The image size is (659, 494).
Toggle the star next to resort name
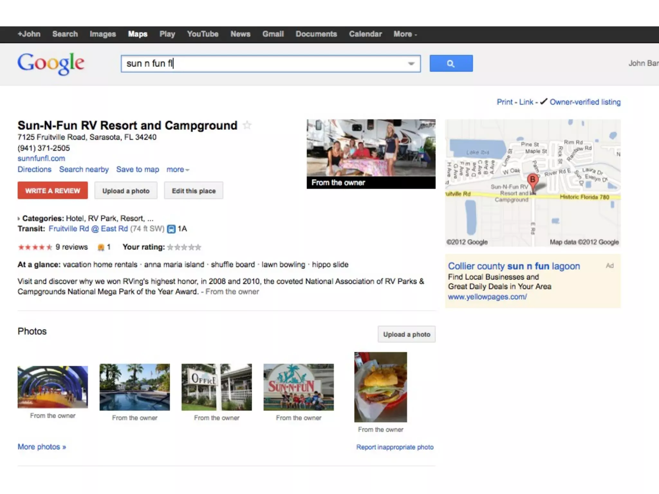click(x=247, y=125)
